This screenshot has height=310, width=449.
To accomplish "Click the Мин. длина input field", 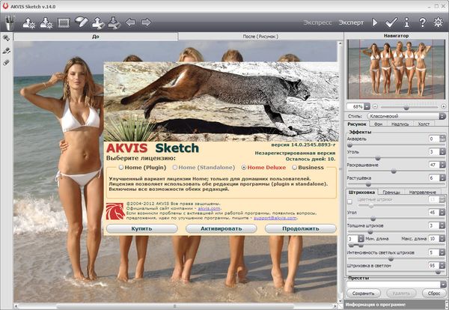I will tap(352, 239).
